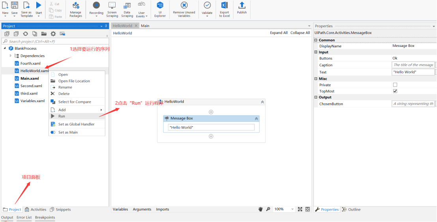Click the pan hand icon in designer footer

(261, 209)
